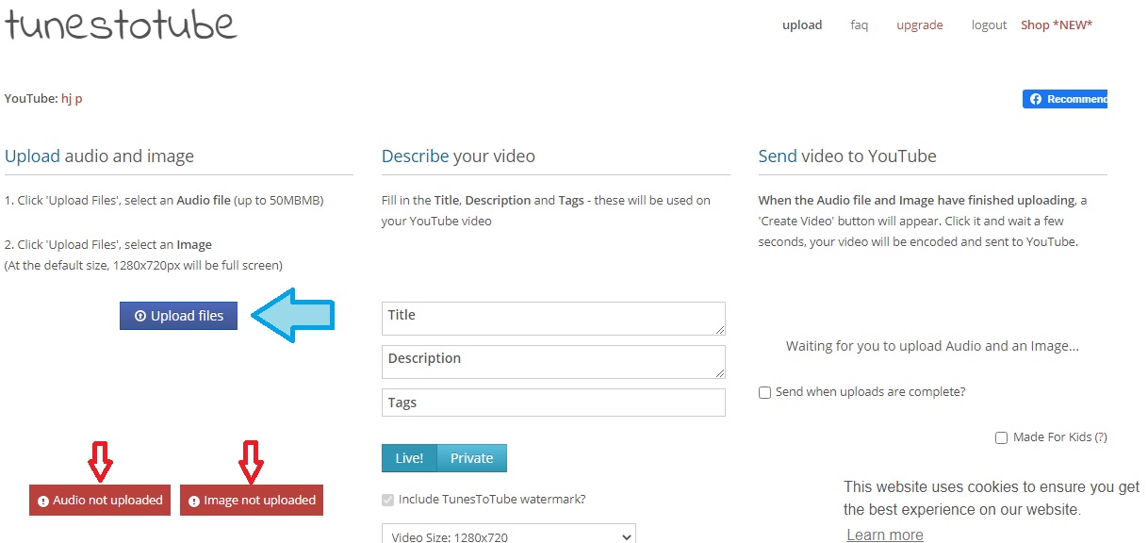The image size is (1148, 543).
Task: Click the warning icon in Image not uploaded
Action: coord(194,502)
